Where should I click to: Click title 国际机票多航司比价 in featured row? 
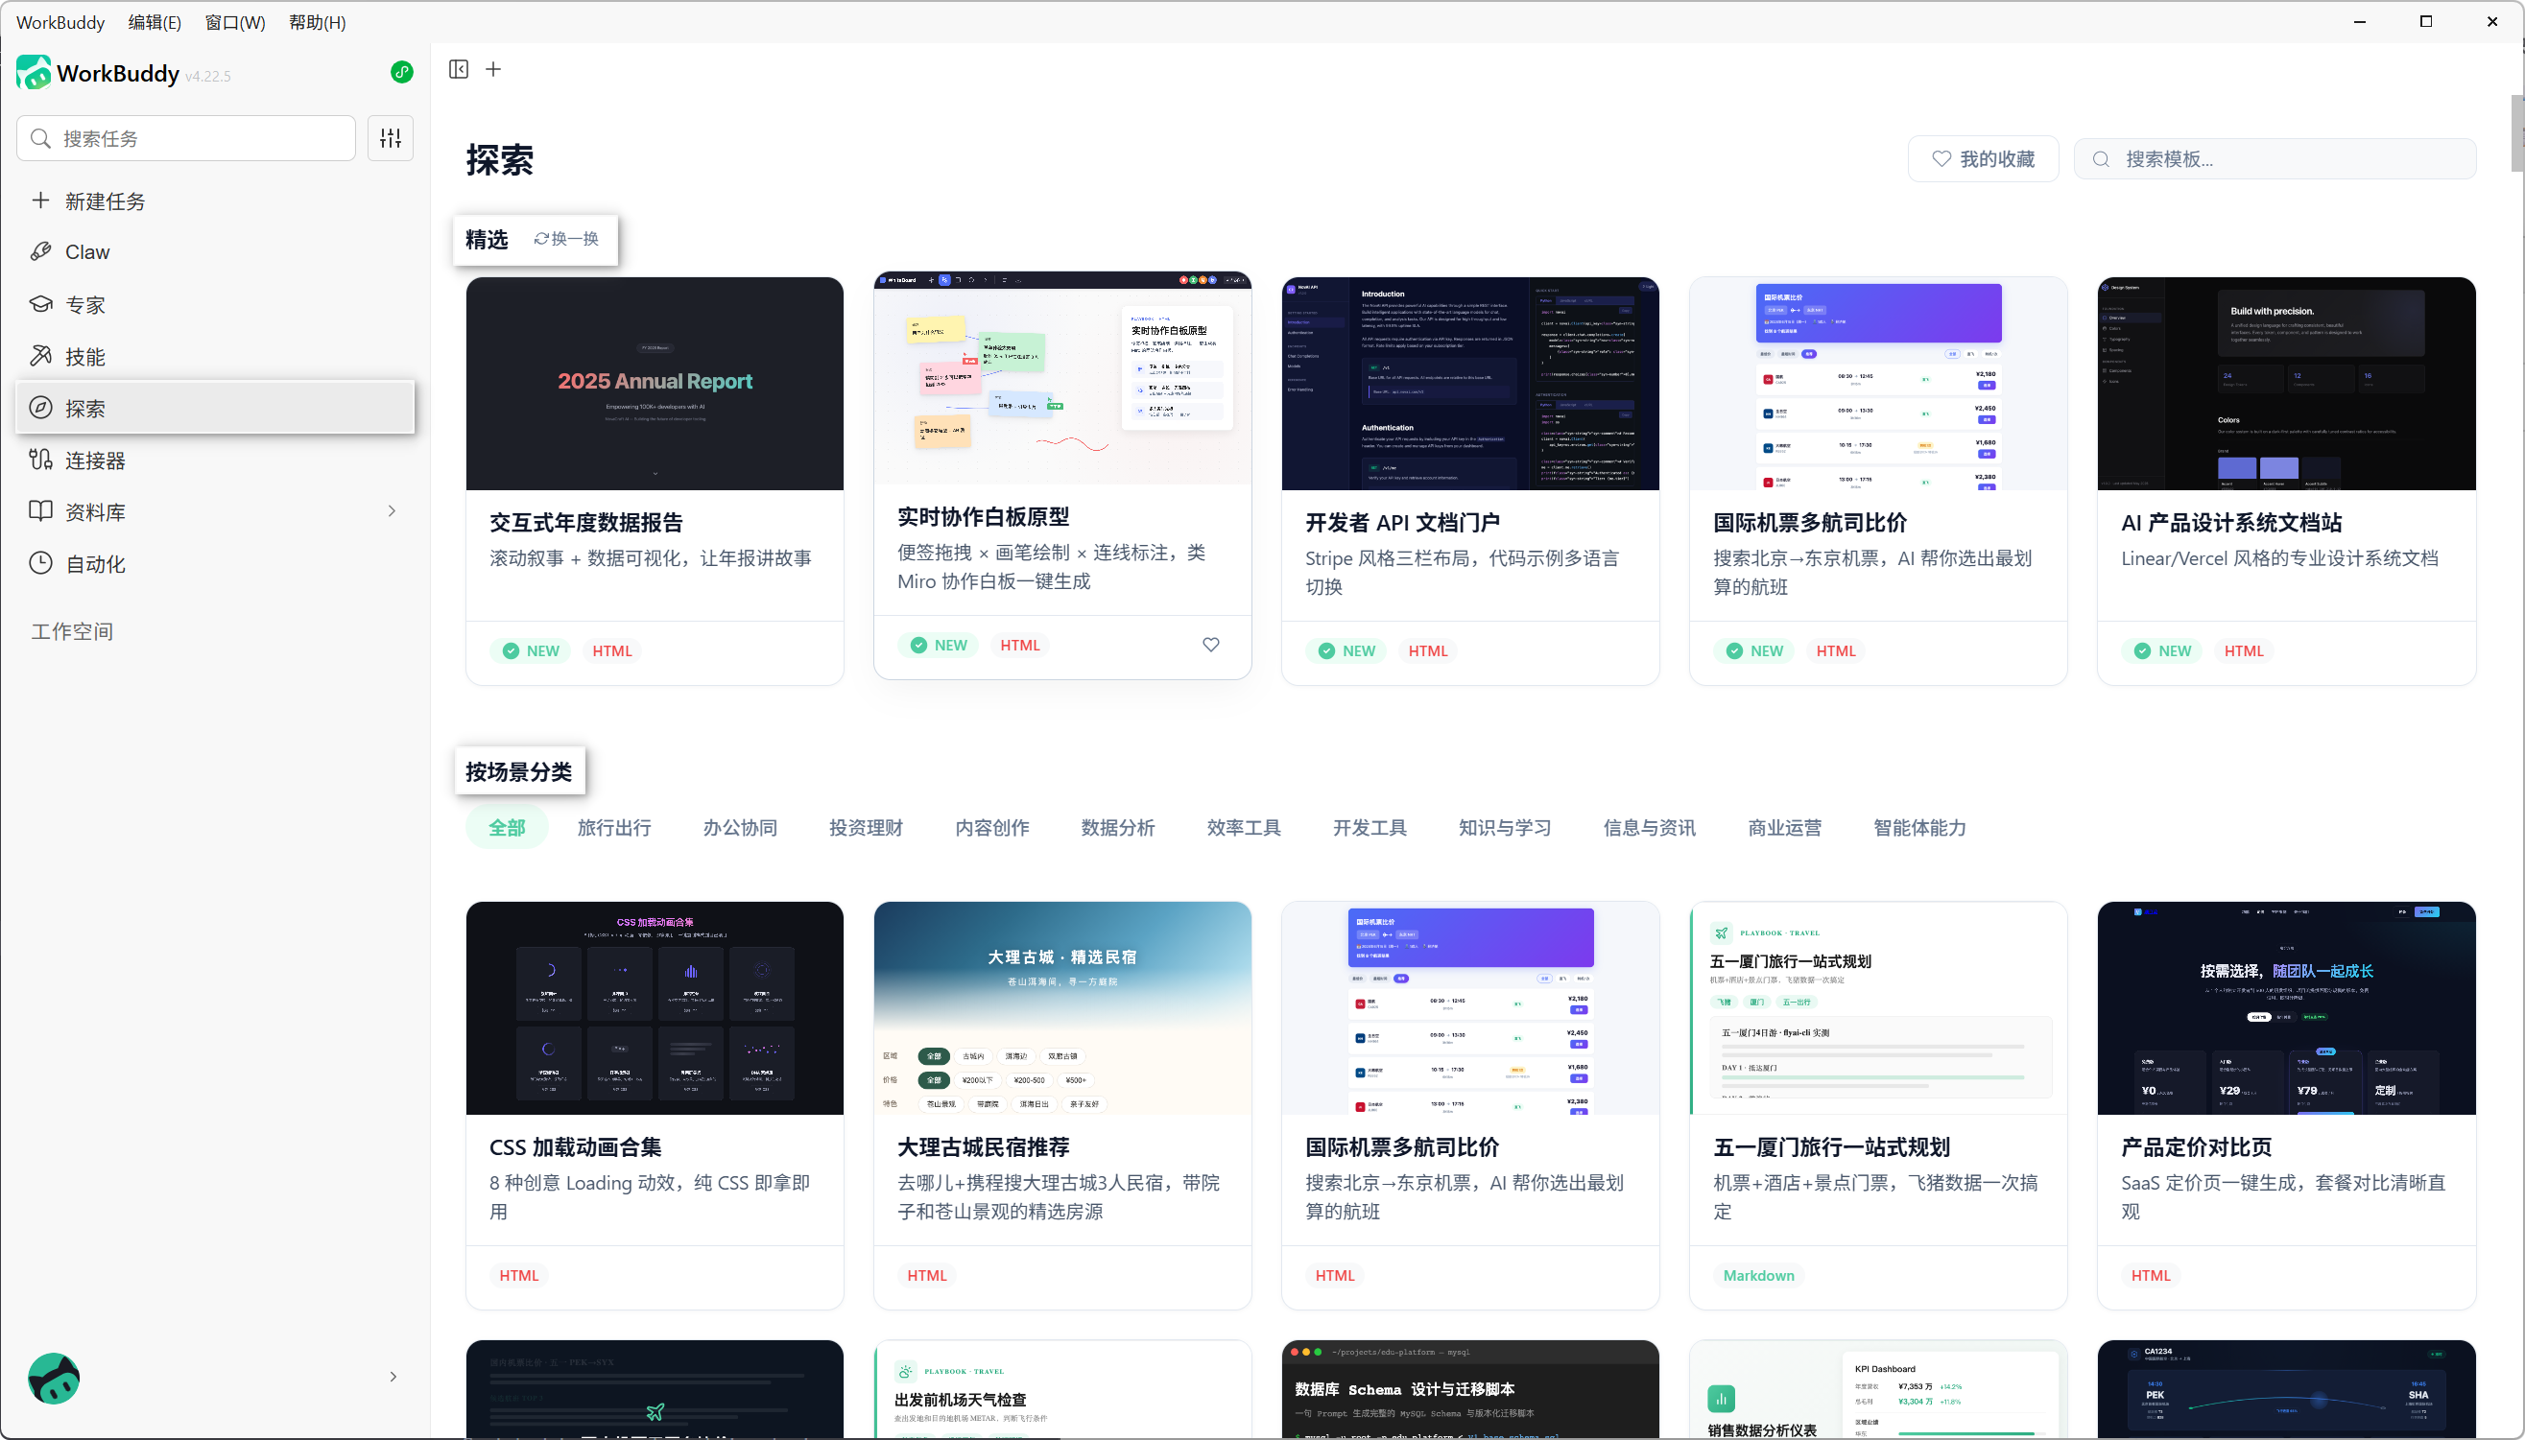(1810, 522)
